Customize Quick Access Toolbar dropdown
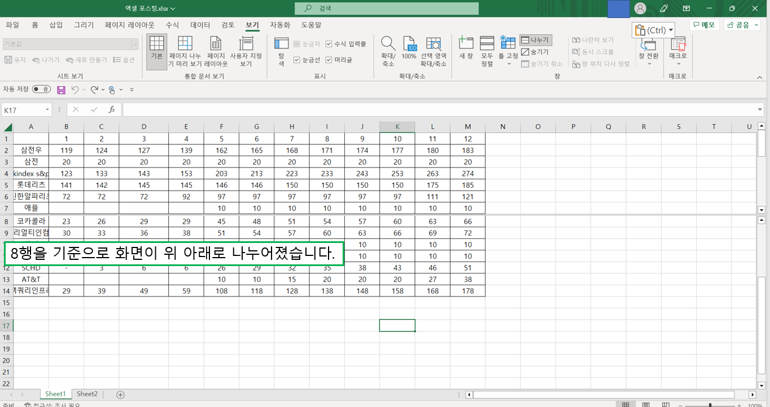Image resolution: width=770 pixels, height=407 pixels. click(132, 90)
